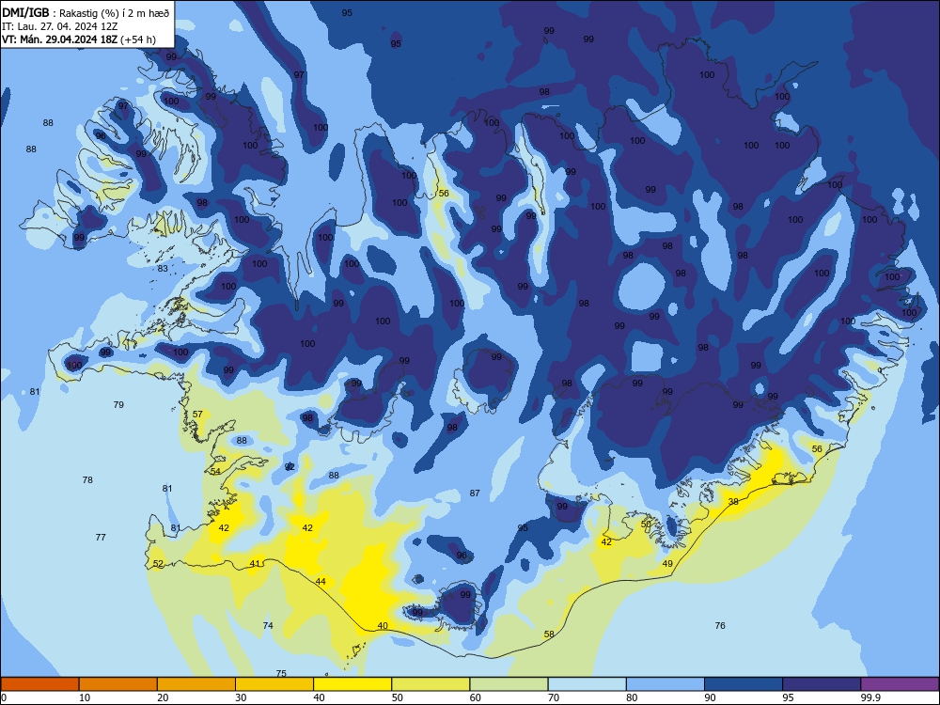Click the '41' humidity value on the map

[x=255, y=563]
